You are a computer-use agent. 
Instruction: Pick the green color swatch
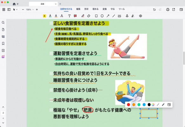[139, 104]
